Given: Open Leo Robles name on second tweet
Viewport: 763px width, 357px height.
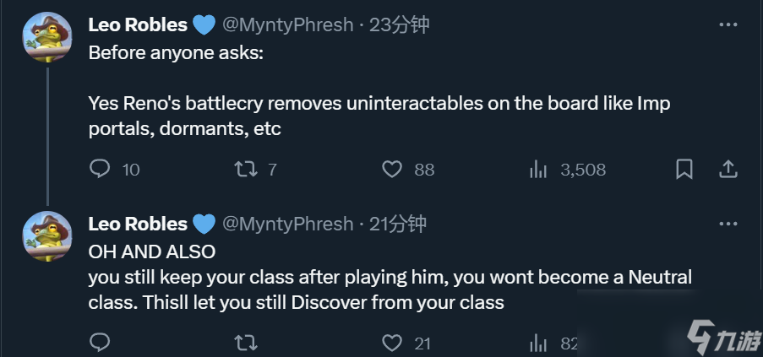Looking at the screenshot, I should [x=138, y=224].
